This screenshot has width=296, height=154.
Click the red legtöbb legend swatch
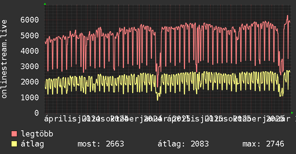(14, 134)
